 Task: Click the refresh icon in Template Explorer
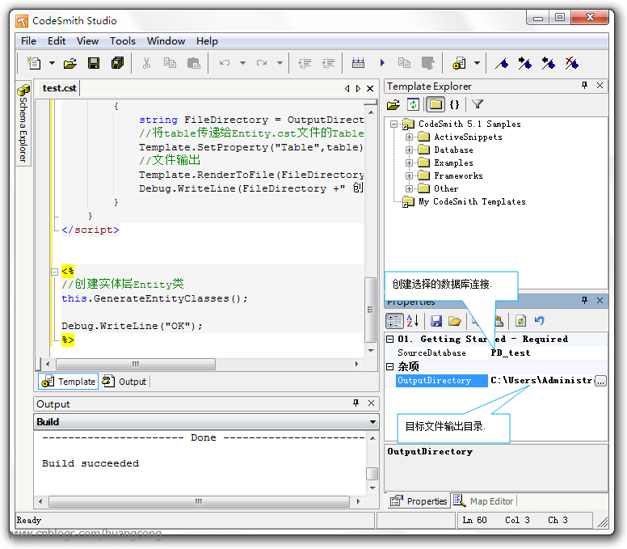414,104
